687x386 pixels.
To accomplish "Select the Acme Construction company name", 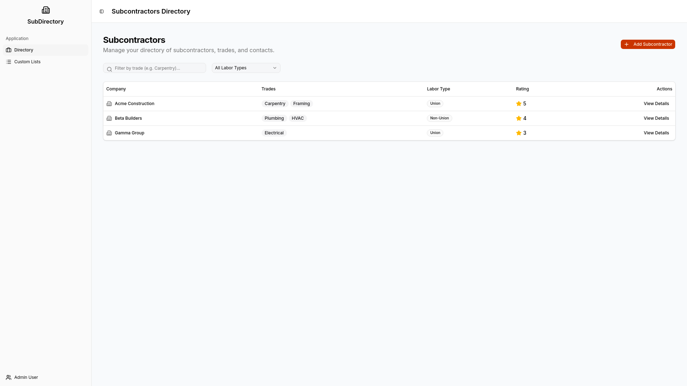I will [x=135, y=104].
